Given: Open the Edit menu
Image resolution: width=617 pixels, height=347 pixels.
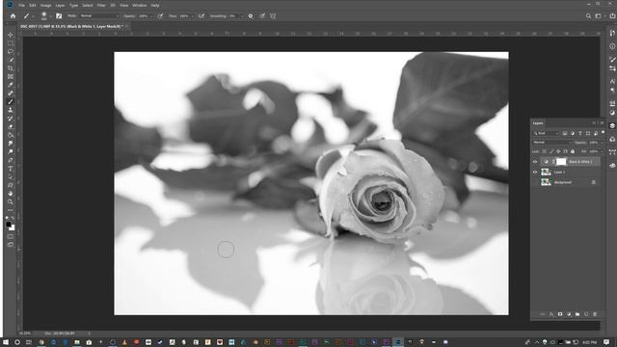Looking at the screenshot, I should (x=33, y=6).
